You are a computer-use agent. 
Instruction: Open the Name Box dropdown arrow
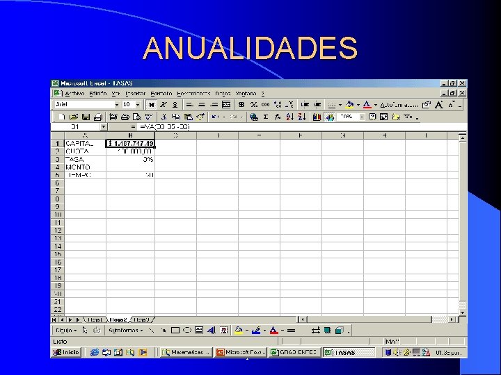coord(103,127)
